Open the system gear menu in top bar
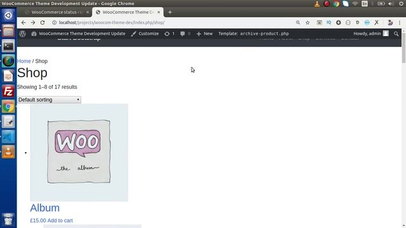The image size is (406, 228). [401, 4]
